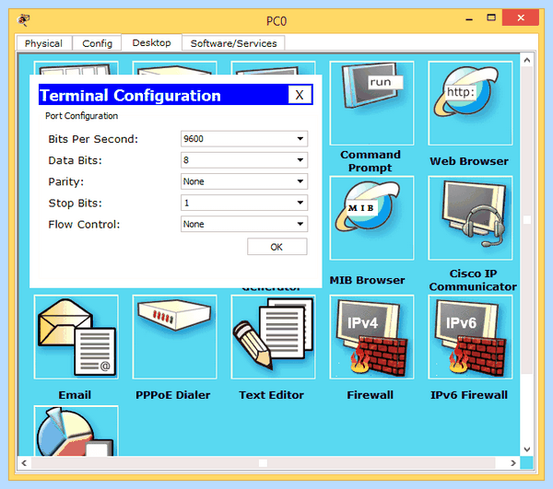Open the Command Prompt icon
This screenshot has width=553, height=489.
click(x=371, y=103)
